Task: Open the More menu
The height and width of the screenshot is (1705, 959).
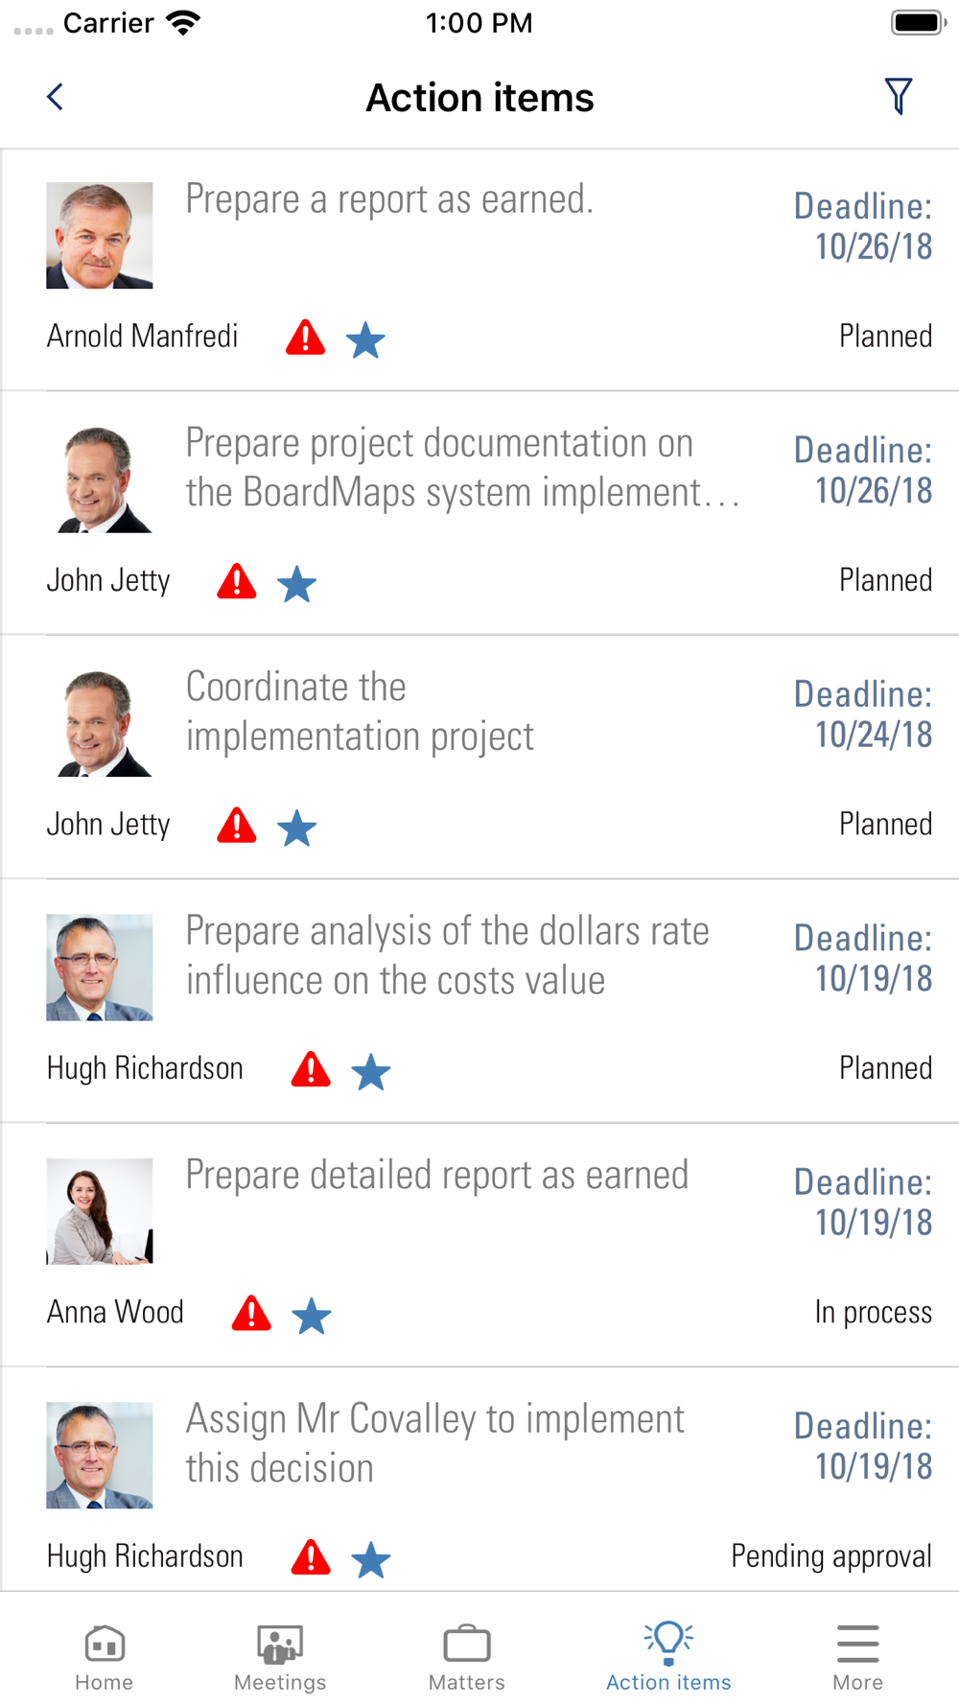Action: coord(857,1657)
